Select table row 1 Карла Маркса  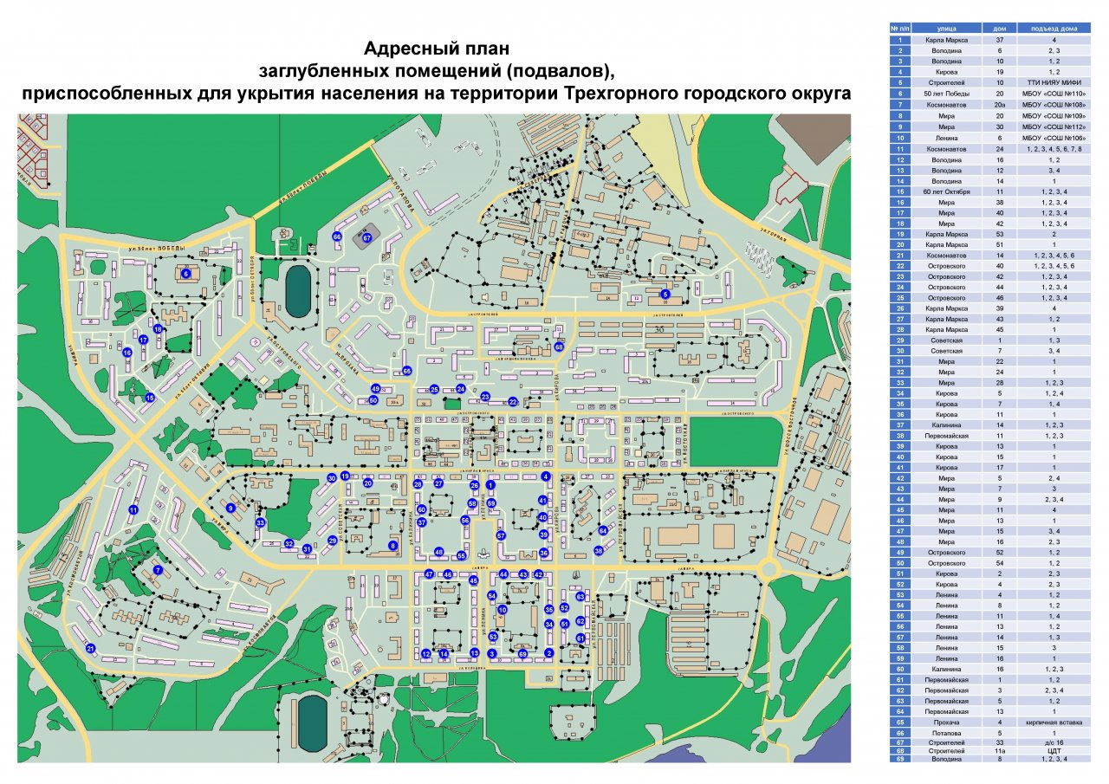point(990,40)
